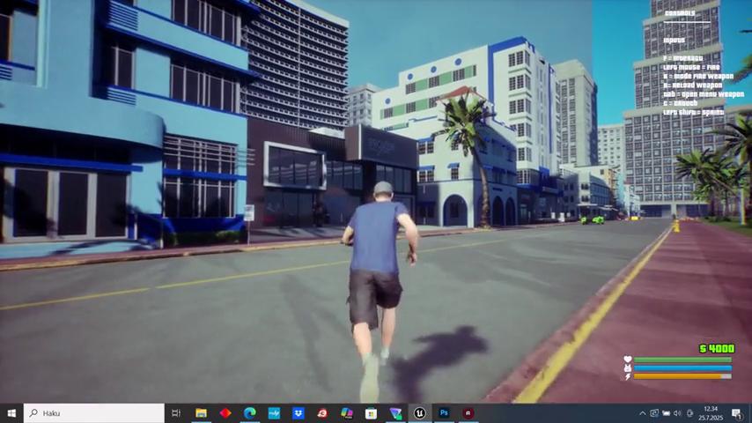The height and width of the screenshot is (423, 752).
Task: Click the Inputs label in the HUD
Action: [674, 41]
